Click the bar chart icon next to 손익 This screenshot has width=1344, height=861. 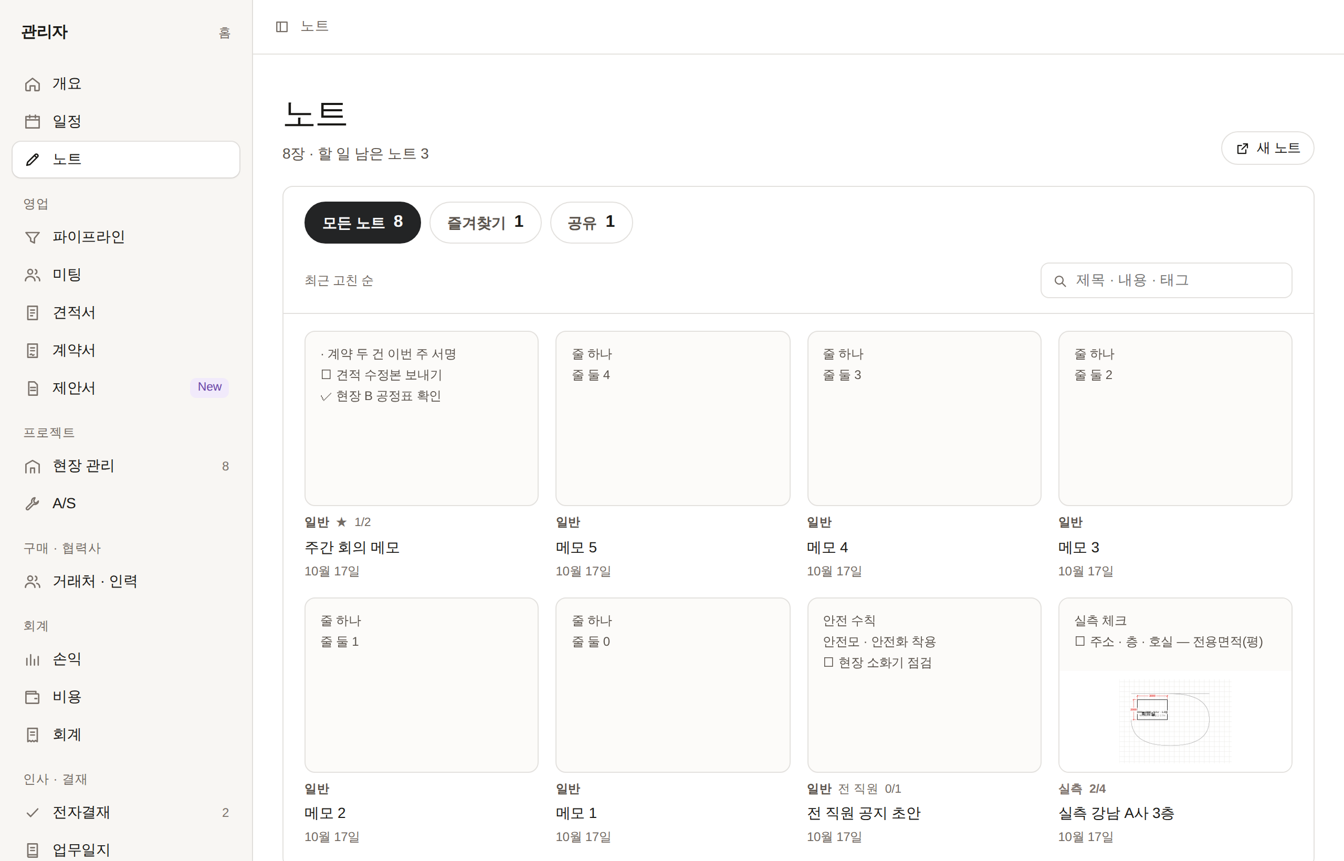pyautogui.click(x=33, y=660)
